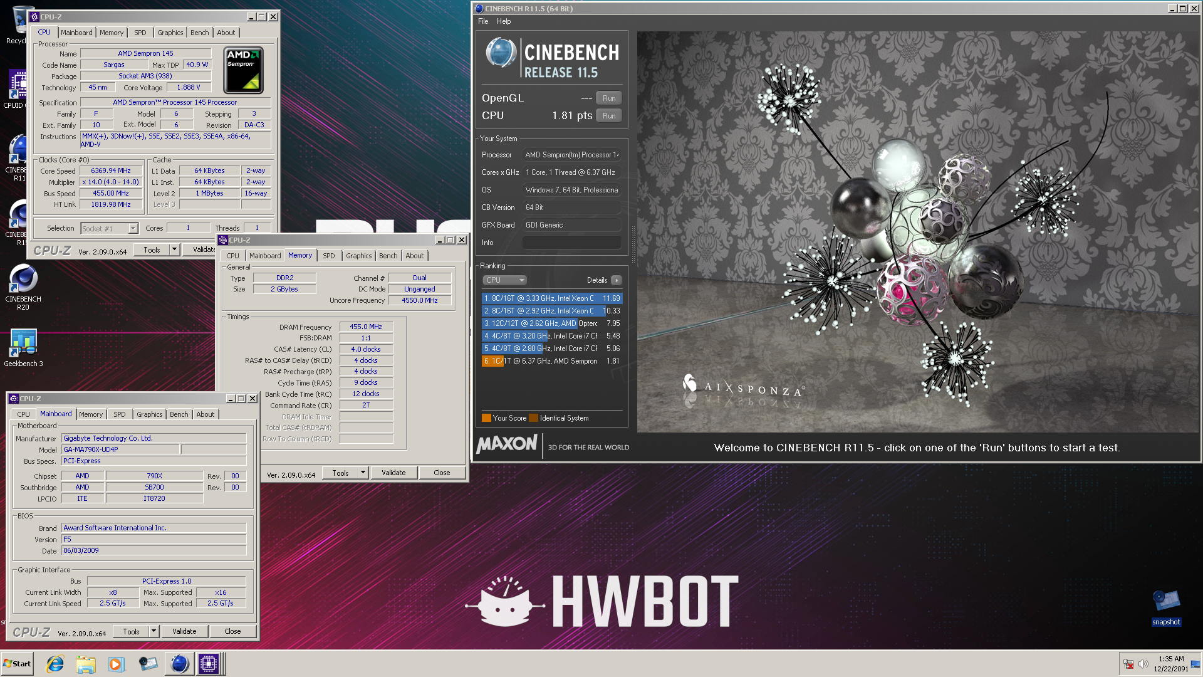The width and height of the screenshot is (1203, 677).
Task: Click the Cinebench window title icon
Action: coord(479,9)
